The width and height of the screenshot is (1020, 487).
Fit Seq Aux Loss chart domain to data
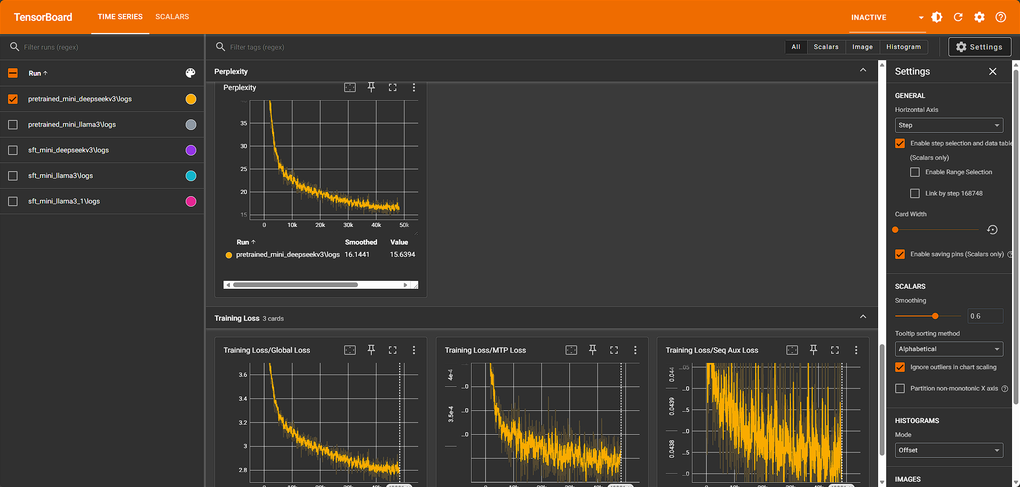pyautogui.click(x=792, y=350)
